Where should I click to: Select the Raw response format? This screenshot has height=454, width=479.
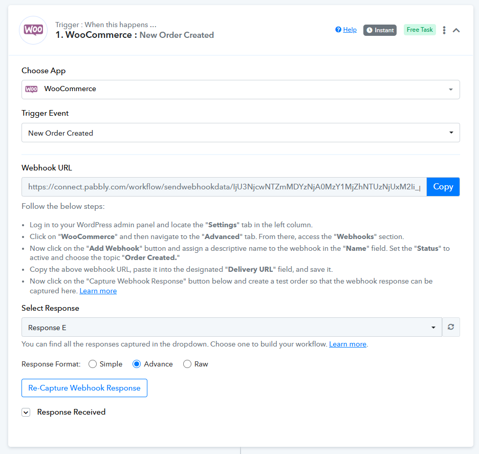187,364
